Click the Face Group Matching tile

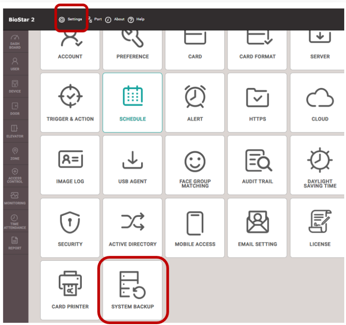coord(195,165)
